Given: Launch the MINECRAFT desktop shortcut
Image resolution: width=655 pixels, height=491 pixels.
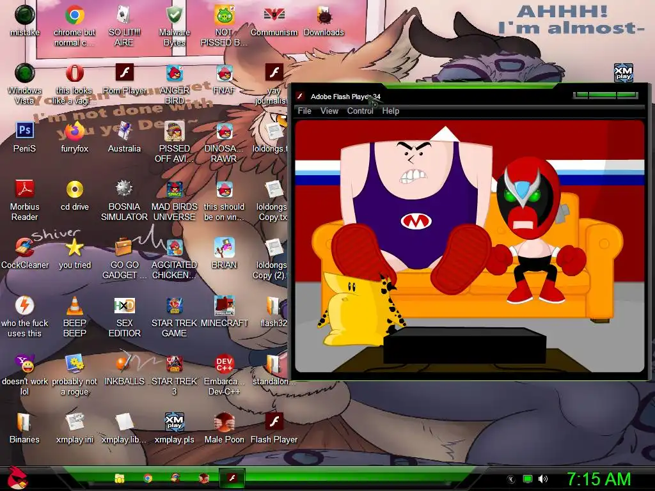Looking at the screenshot, I should [224, 312].
